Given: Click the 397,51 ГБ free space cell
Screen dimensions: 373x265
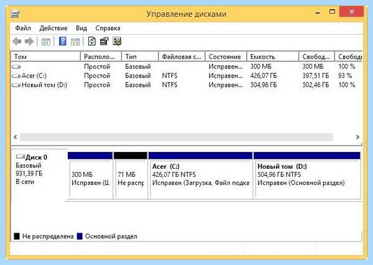Looking at the screenshot, I should point(316,76).
